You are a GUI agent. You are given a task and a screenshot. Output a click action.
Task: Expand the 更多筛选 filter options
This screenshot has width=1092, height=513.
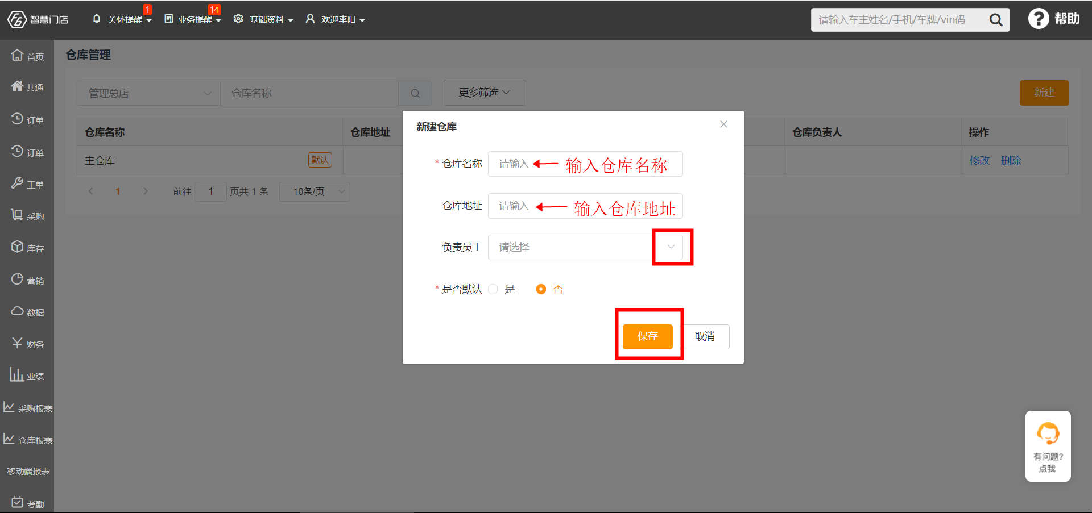point(485,93)
